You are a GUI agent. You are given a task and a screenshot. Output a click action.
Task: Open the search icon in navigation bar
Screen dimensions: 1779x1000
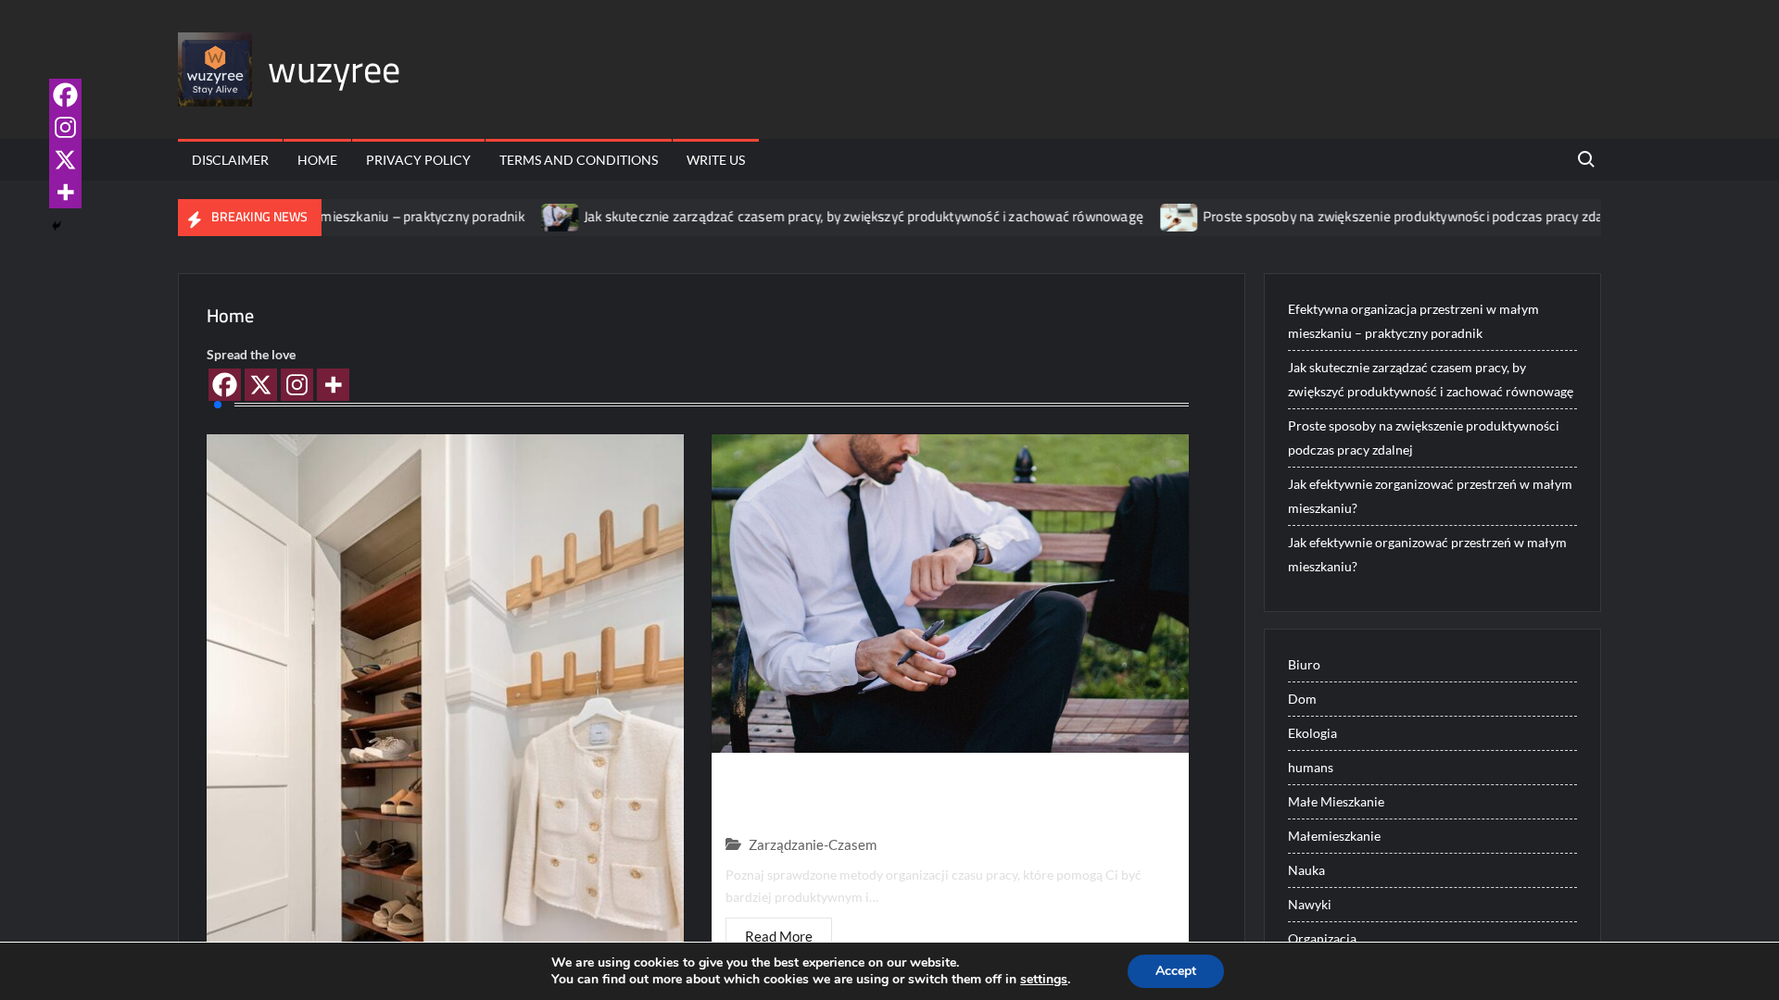click(1585, 159)
